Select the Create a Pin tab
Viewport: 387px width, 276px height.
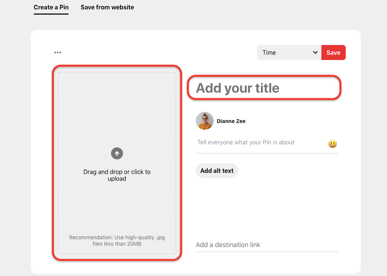[x=51, y=7]
